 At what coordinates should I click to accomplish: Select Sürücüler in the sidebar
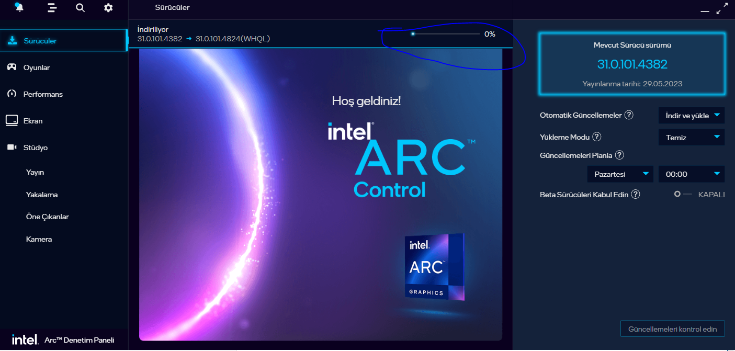(64, 41)
